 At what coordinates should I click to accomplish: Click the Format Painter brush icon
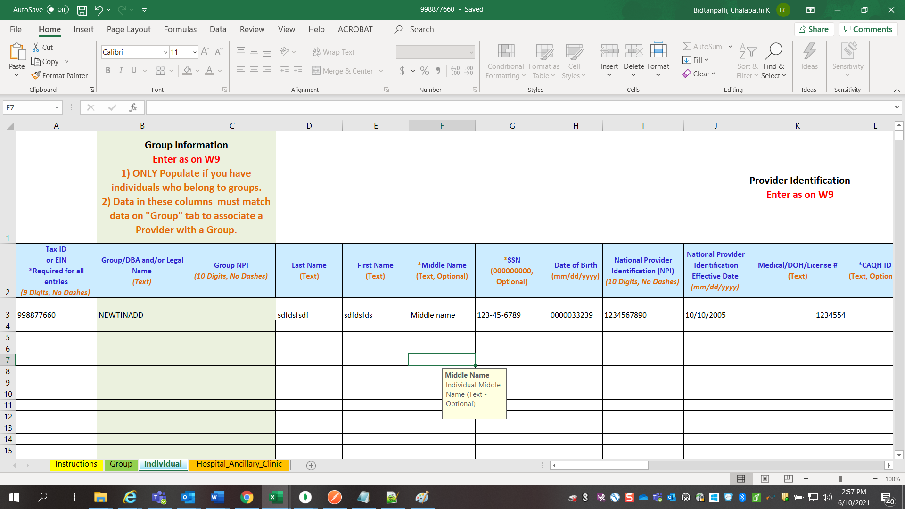tap(36, 75)
